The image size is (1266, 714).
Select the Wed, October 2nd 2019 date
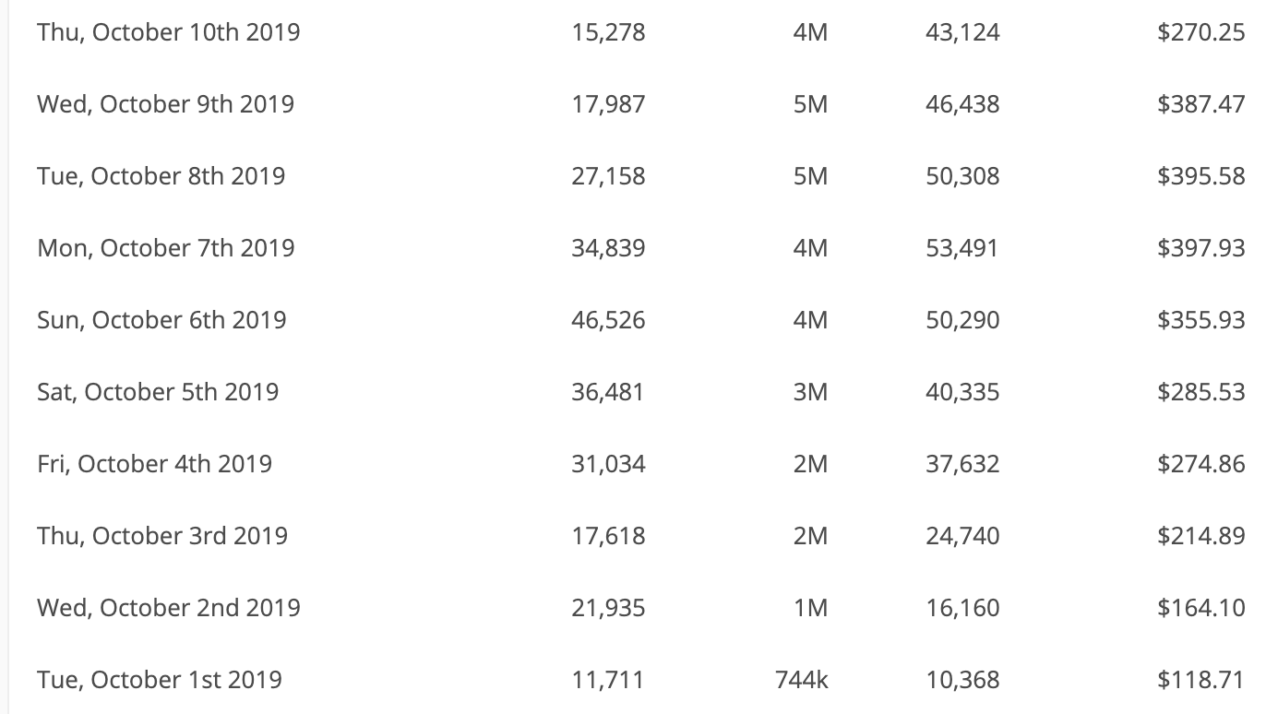tap(169, 608)
